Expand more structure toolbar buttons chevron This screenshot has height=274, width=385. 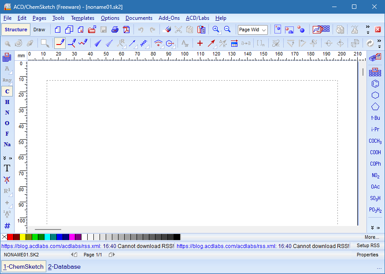(379, 41)
